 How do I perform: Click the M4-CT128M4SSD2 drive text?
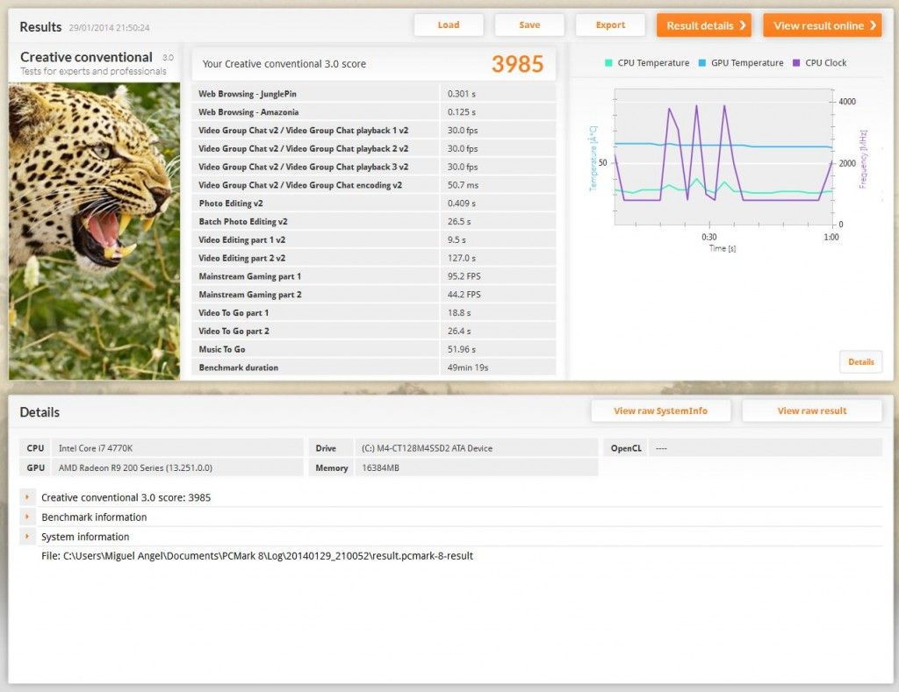427,448
